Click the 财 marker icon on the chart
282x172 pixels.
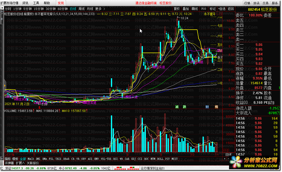207,107
